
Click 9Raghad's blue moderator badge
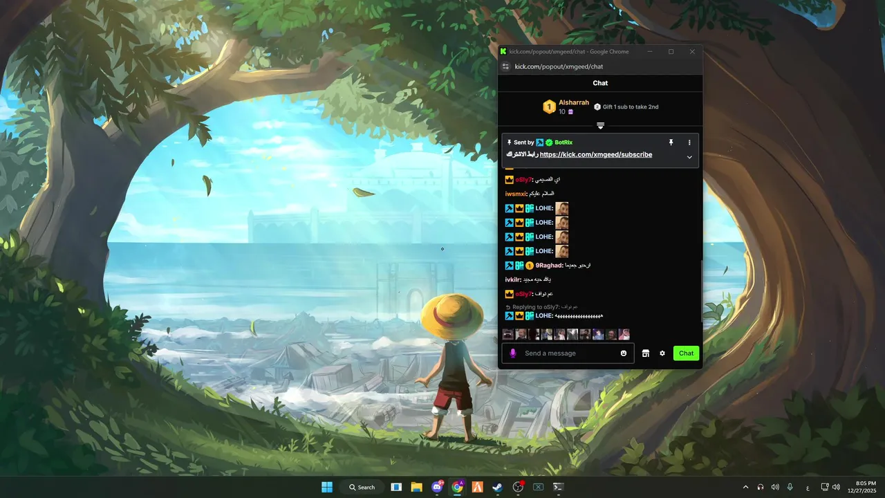click(x=510, y=266)
